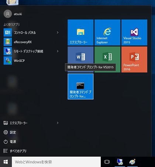Expand the リモート デスクトップ接続 jump list arrow
Viewport: 155px width, 167px height.
pyautogui.click(x=58, y=51)
